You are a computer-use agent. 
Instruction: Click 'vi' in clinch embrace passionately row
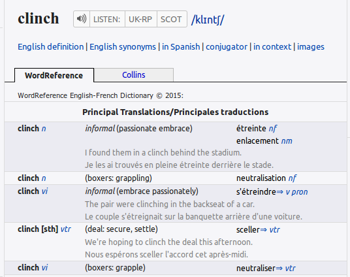[44, 191]
